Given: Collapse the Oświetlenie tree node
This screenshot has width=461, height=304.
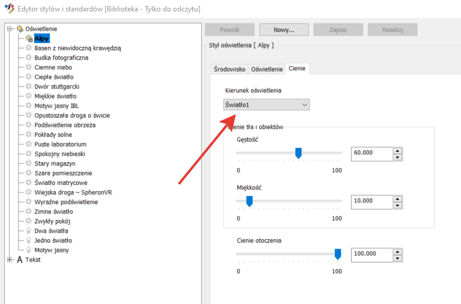Looking at the screenshot, I should pos(10,29).
